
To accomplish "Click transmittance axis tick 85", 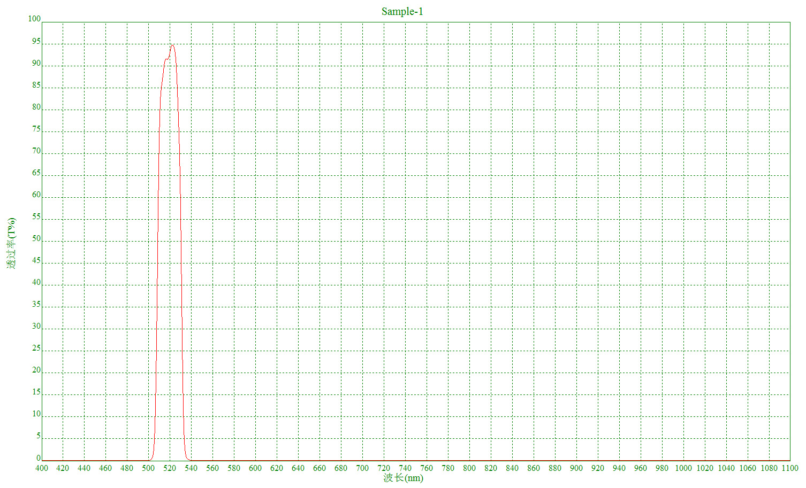I will [x=36, y=86].
